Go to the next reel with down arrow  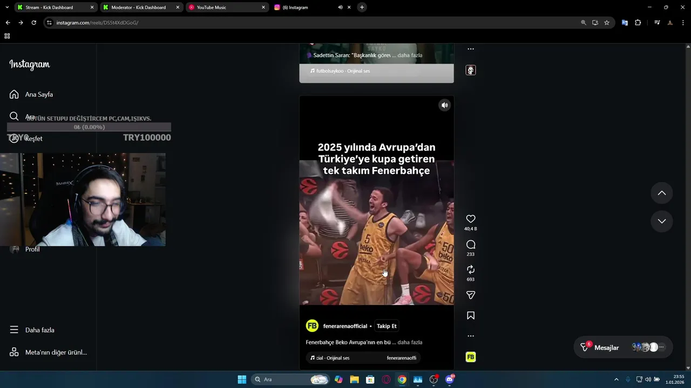coord(661,221)
